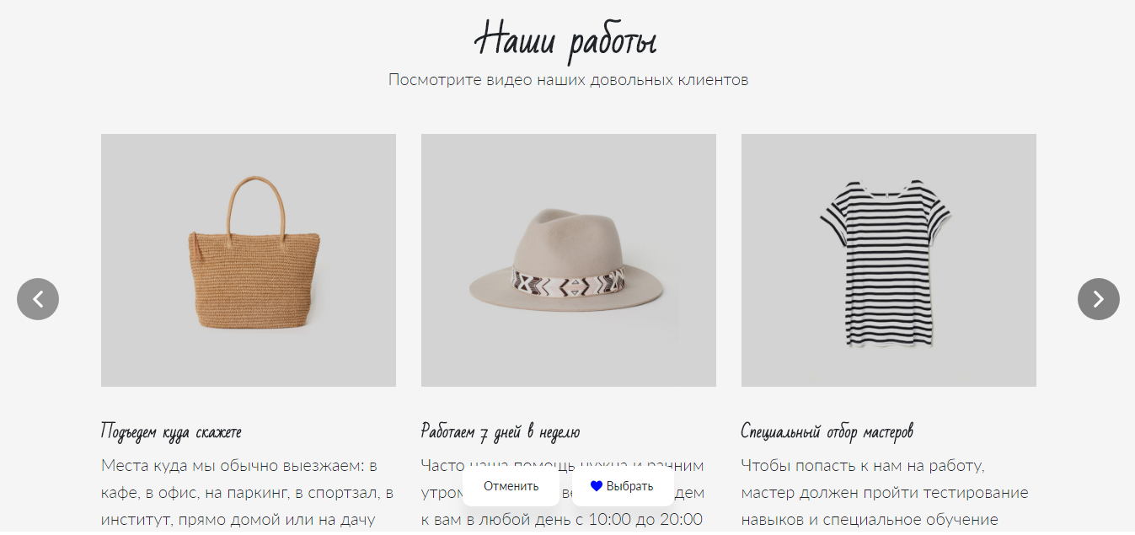Click the Наши работы section title
The image size is (1135, 535).
pyautogui.click(x=566, y=40)
